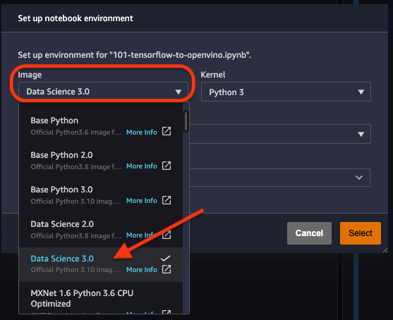Viewport: 393px width, 320px height.
Task: Open the Image dropdown showing Data Science 3.0
Action: pyautogui.click(x=103, y=92)
